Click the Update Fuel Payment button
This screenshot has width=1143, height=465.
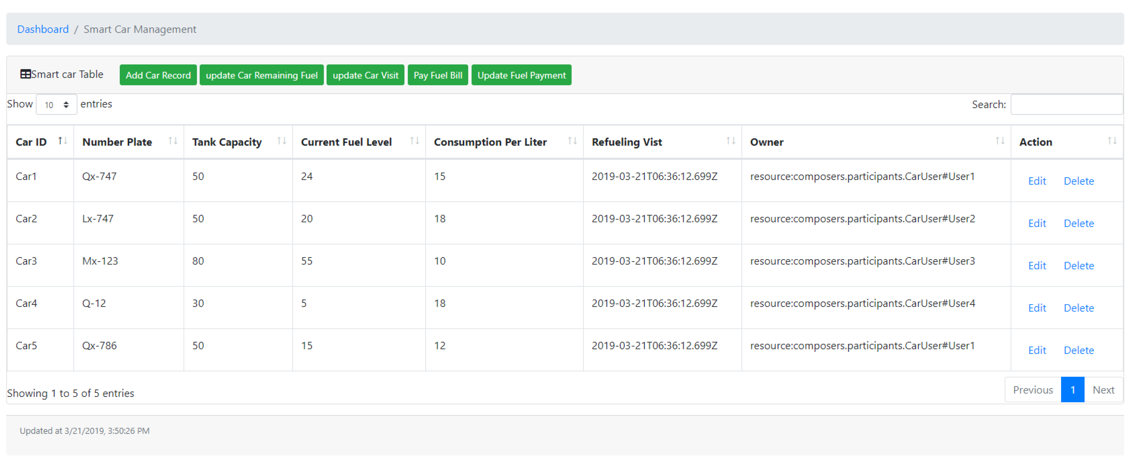[521, 75]
